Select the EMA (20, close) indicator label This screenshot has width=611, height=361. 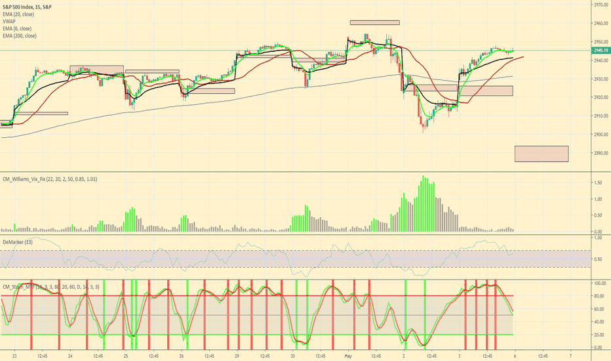(x=18, y=14)
